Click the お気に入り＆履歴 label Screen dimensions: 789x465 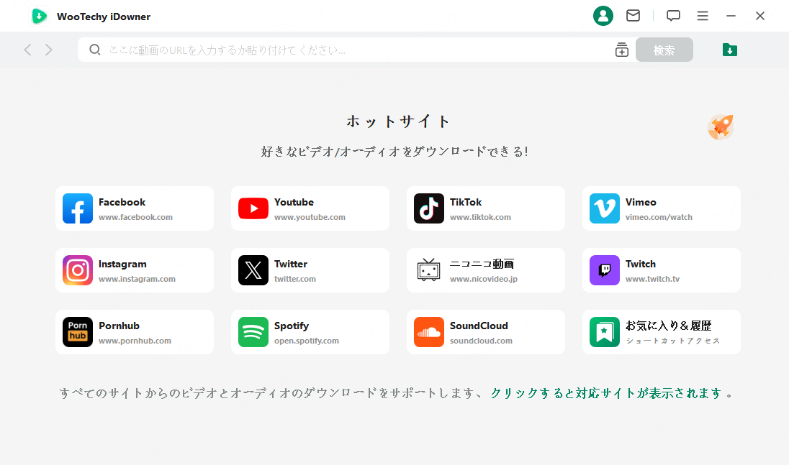click(x=668, y=326)
